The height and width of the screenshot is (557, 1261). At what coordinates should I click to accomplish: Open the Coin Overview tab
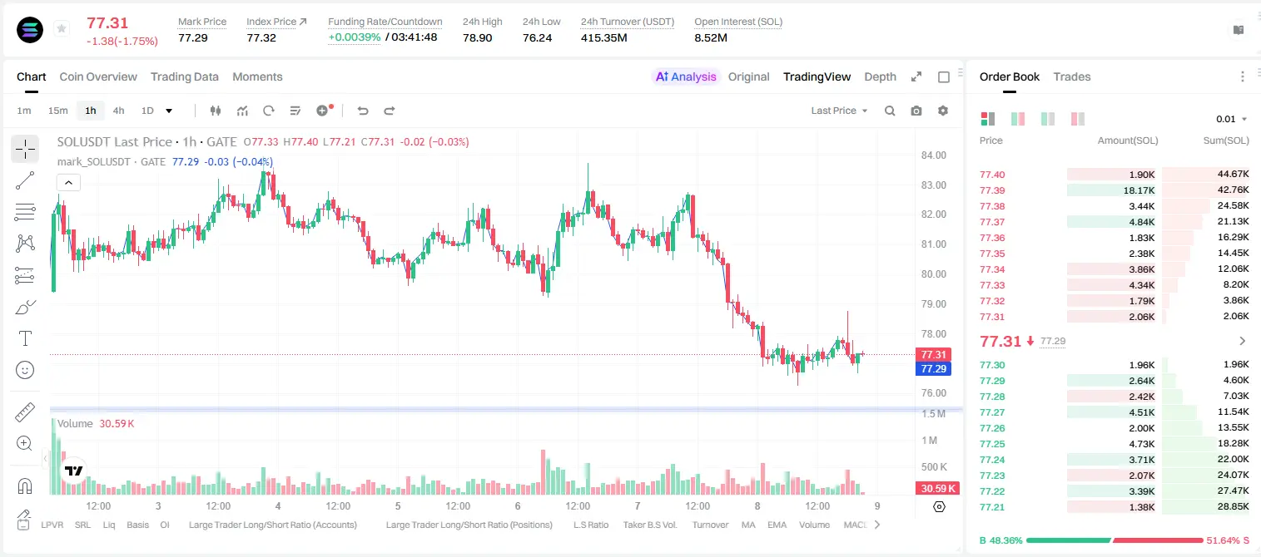[x=98, y=76]
